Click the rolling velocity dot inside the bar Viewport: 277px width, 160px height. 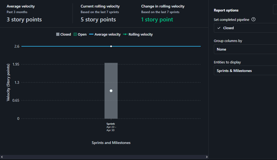pos(111,91)
